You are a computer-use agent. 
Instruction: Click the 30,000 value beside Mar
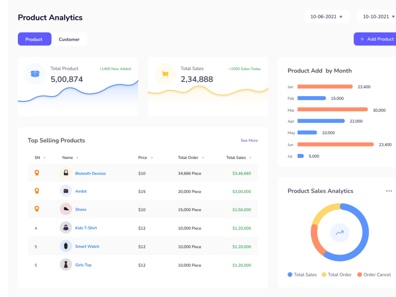(x=379, y=110)
